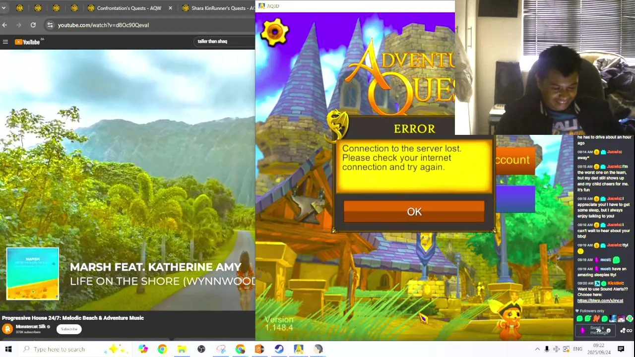Go back in the Chrome browser
Viewport: 635px width, 357px height.
tap(4, 25)
